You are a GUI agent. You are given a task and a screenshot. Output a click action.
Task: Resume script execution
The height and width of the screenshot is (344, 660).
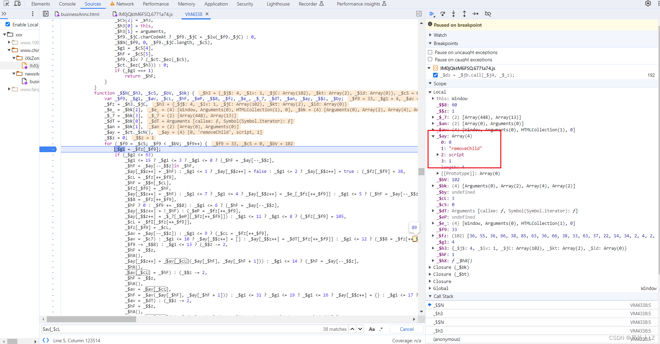coord(432,14)
